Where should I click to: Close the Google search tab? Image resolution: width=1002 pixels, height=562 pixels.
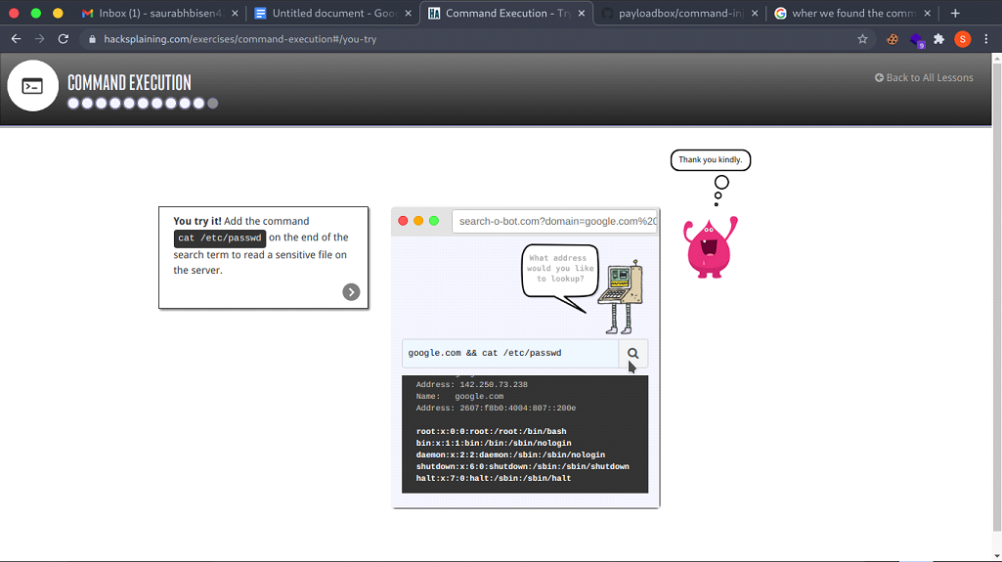coord(928,13)
